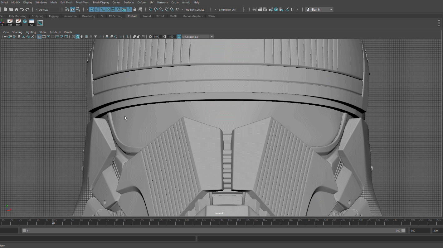Switch to Select by hierarchy mode
Image resolution: width=443 pixels, height=248 pixels.
click(67, 9)
